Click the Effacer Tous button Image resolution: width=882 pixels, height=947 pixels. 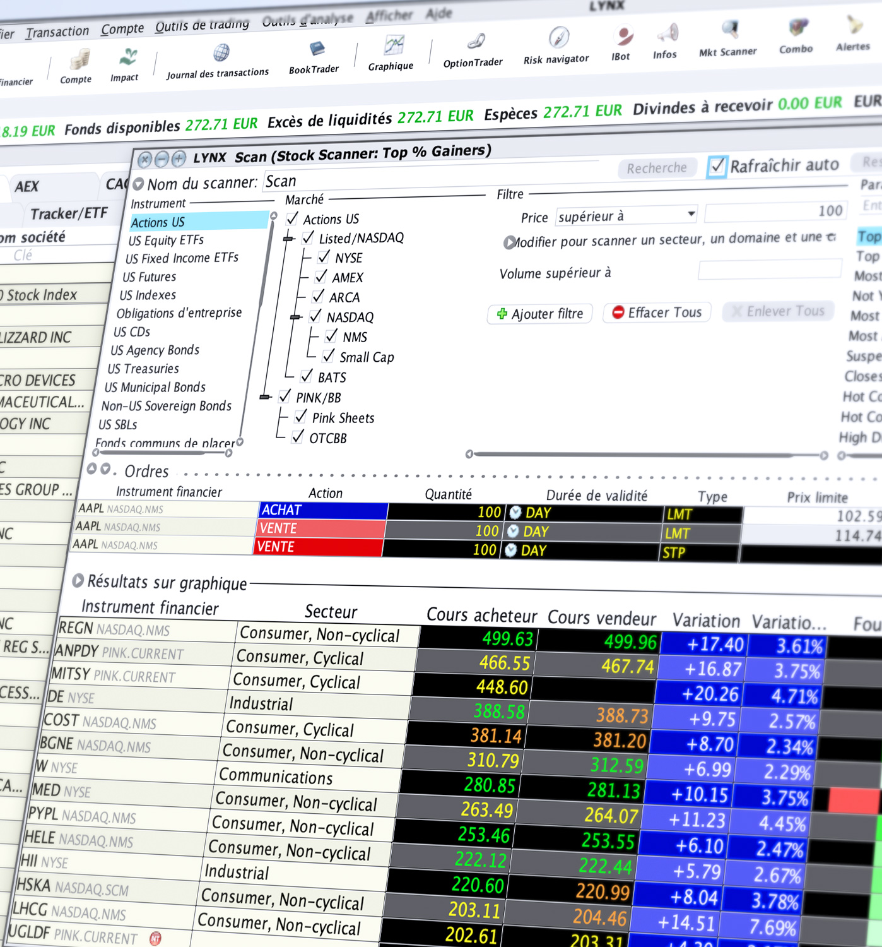tap(657, 313)
